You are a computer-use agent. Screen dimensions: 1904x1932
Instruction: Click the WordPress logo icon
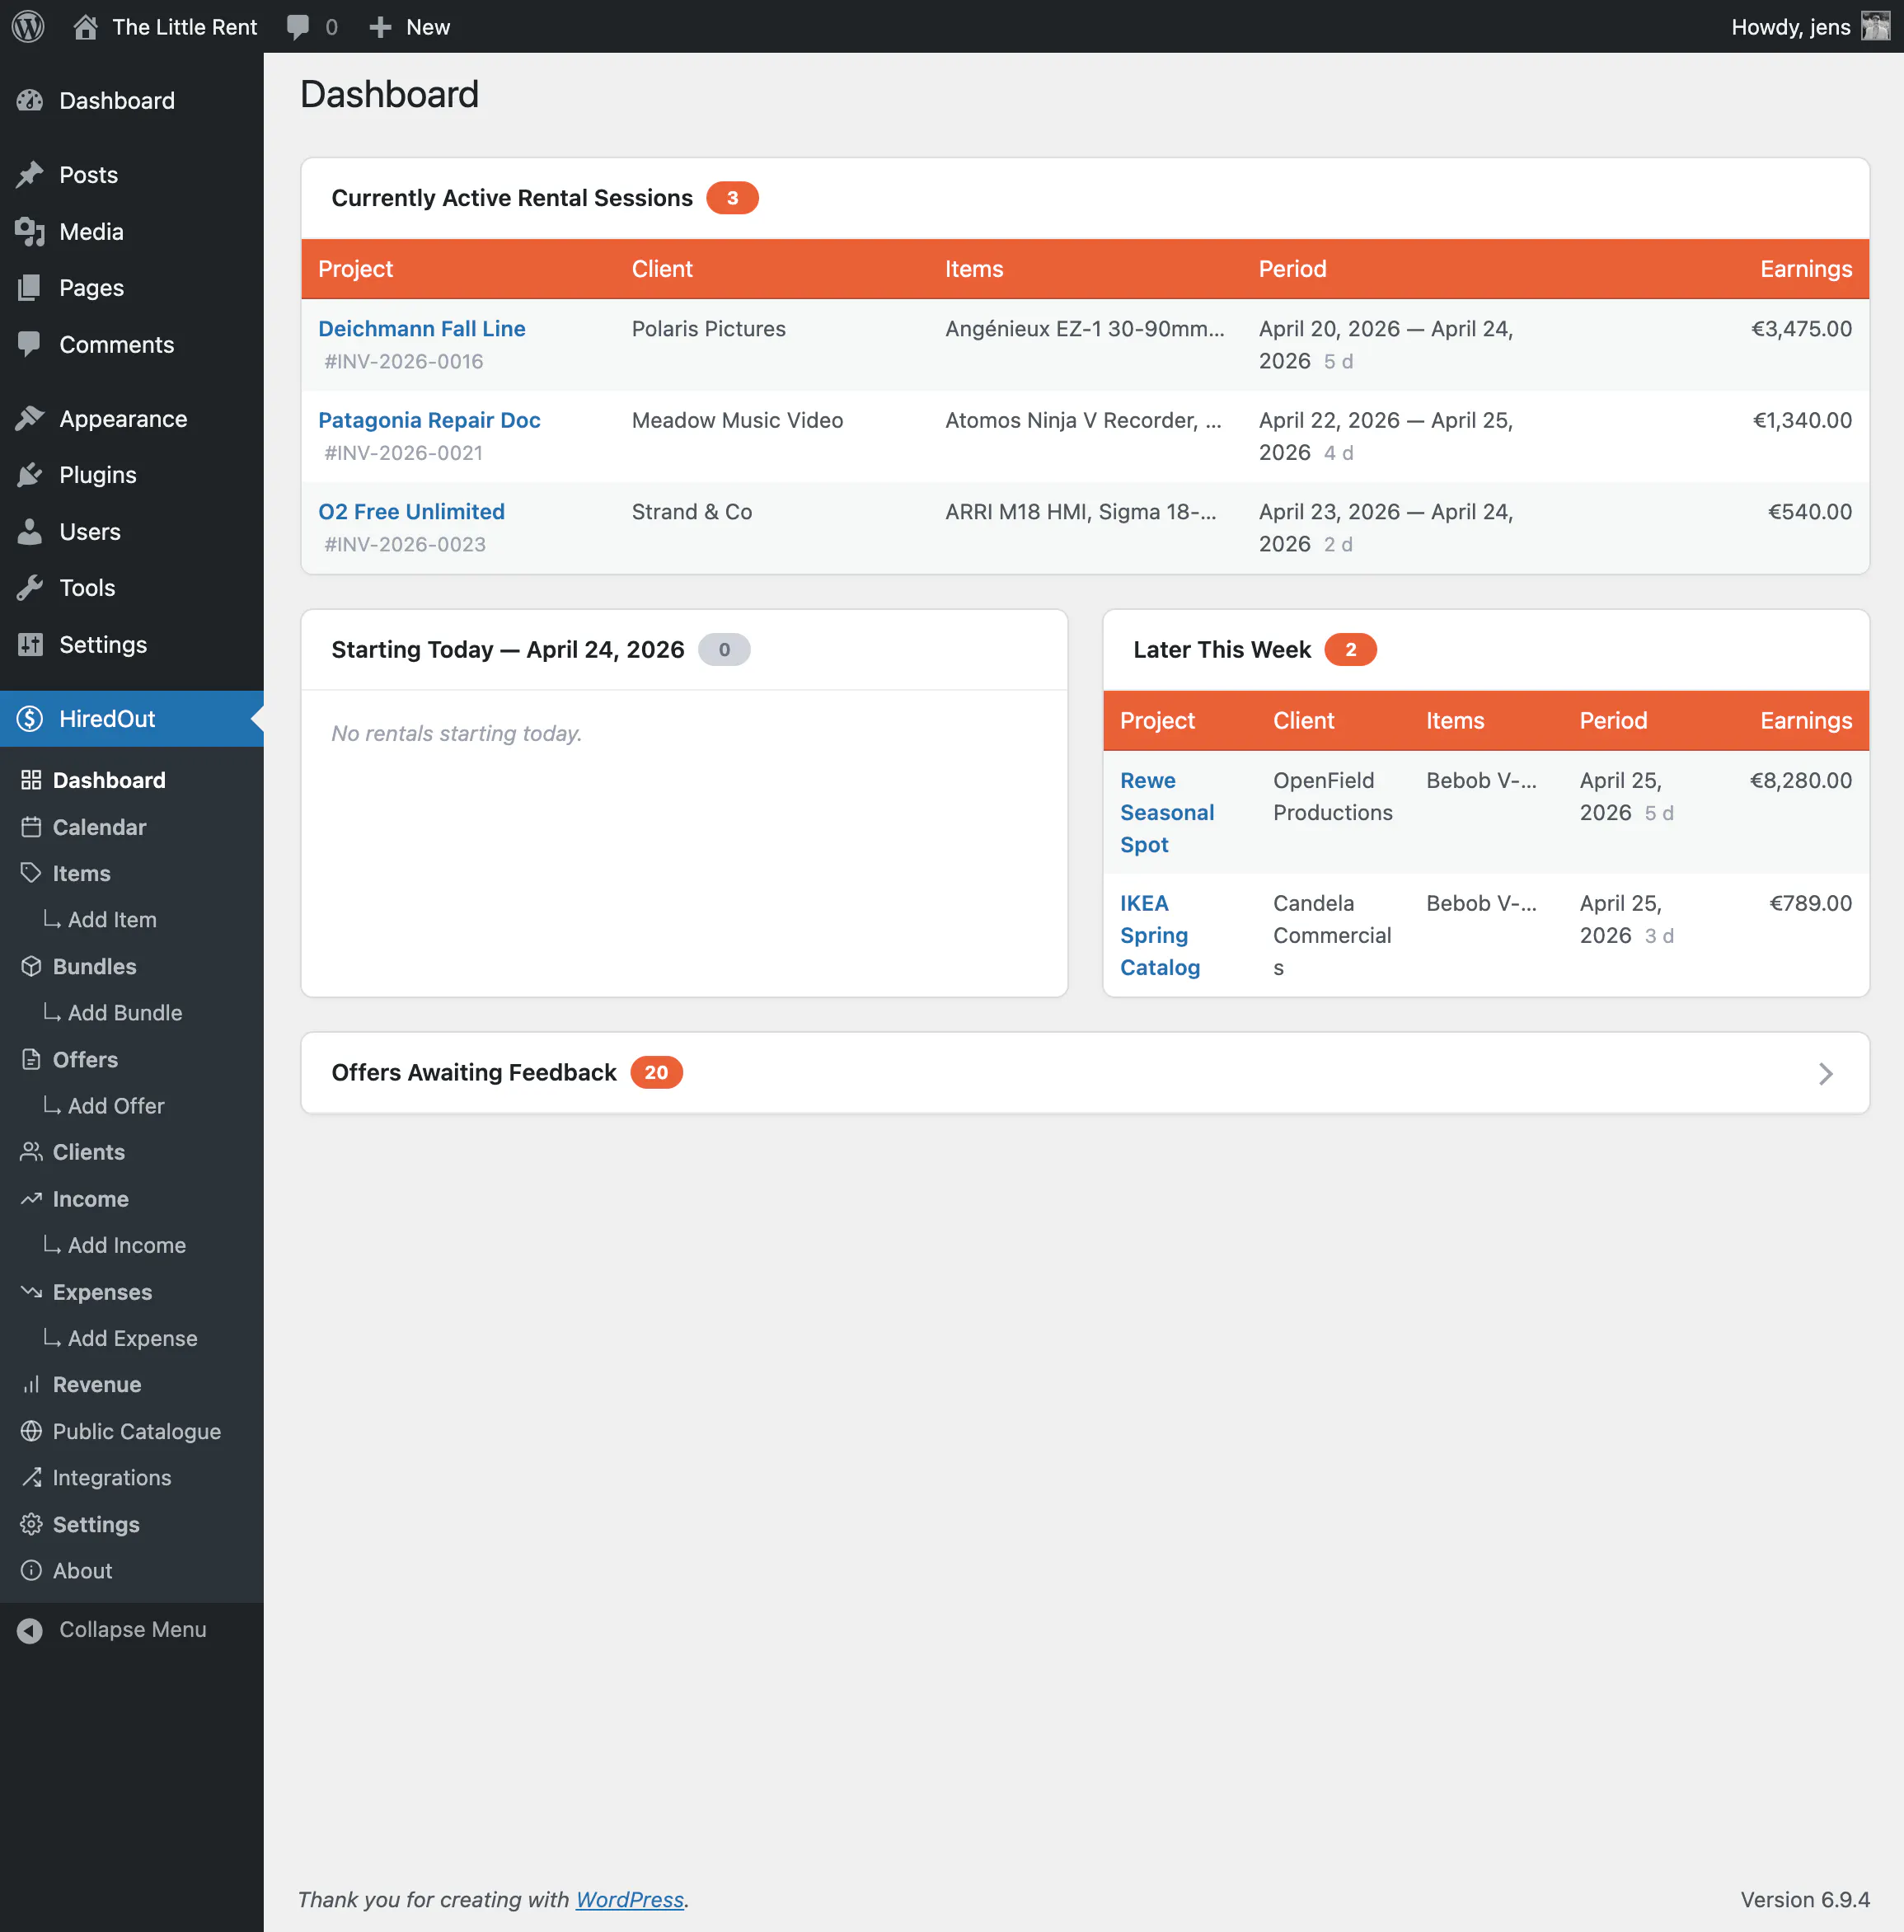[x=28, y=26]
